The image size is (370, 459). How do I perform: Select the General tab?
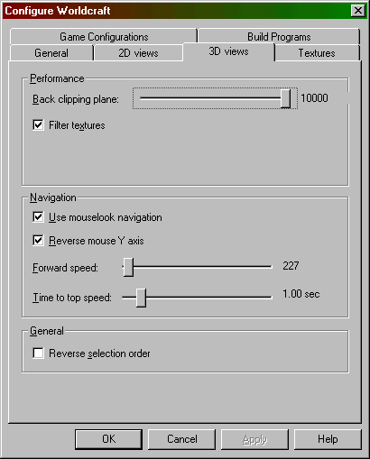[51, 53]
